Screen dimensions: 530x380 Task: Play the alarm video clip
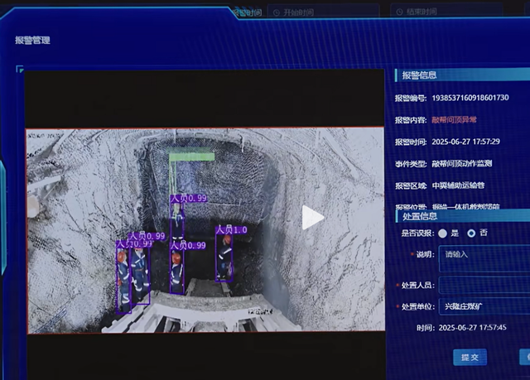[312, 218]
